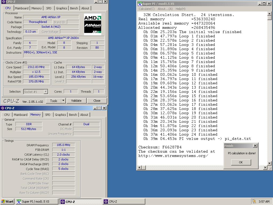
Task: Click the taskbar clock showing 3:57 AM
Action: (x=264, y=202)
